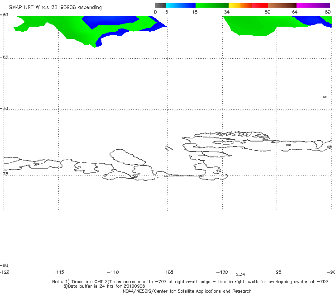Click the latitude label '-75'
Viewport: 335px width, 294px height.
click(4, 174)
